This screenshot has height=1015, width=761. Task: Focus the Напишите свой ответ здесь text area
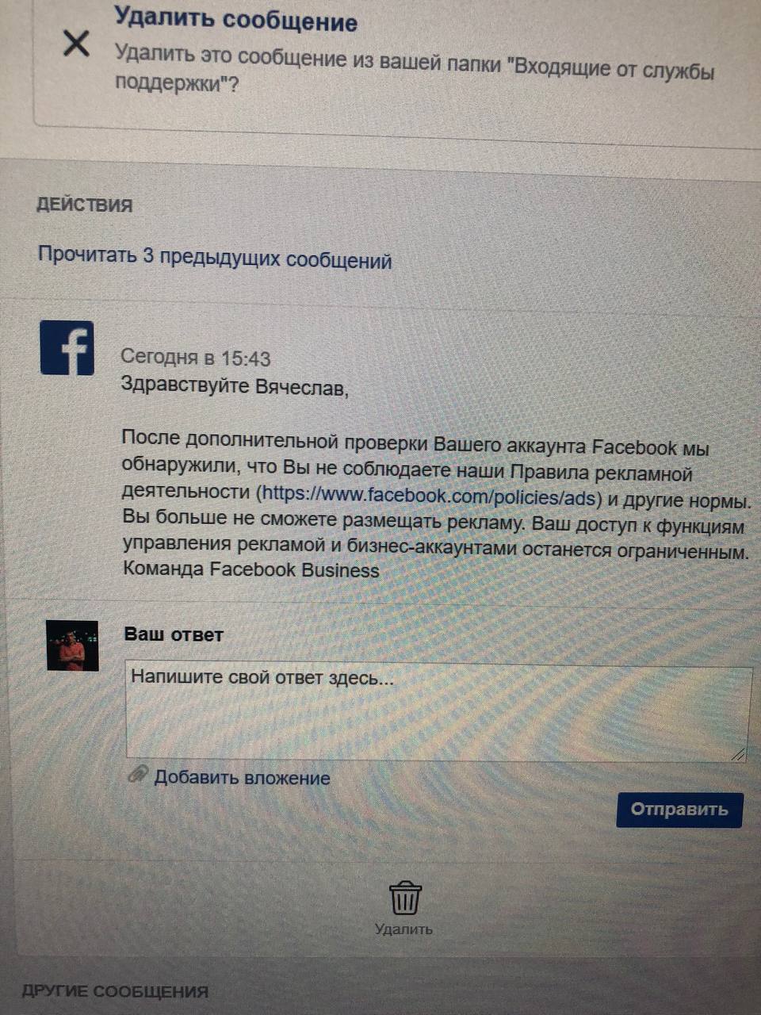(438, 713)
